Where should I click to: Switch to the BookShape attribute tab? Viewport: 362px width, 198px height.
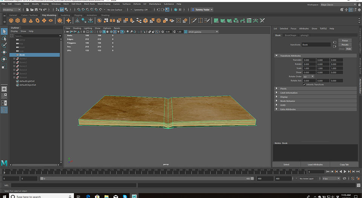point(290,35)
